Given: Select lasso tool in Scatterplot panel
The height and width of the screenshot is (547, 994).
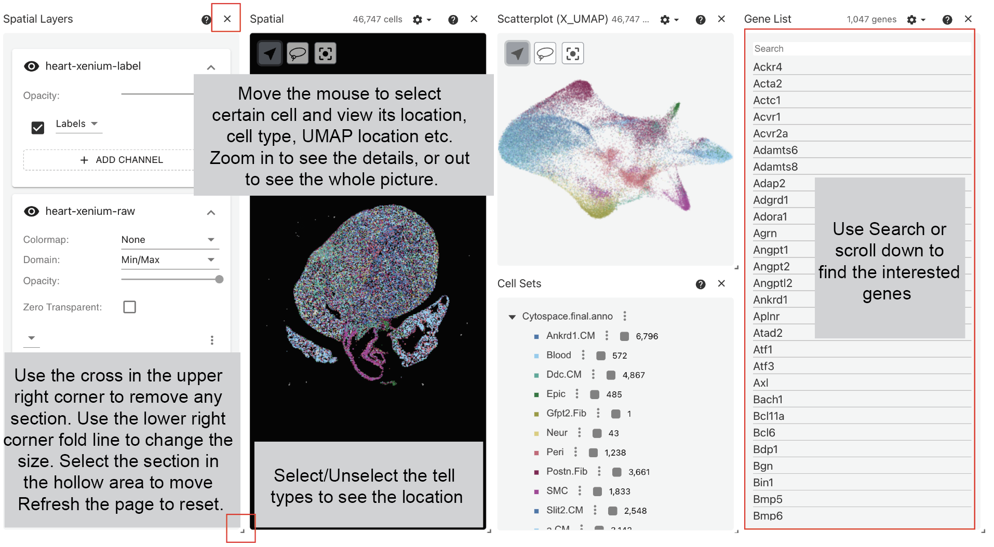Looking at the screenshot, I should [545, 53].
